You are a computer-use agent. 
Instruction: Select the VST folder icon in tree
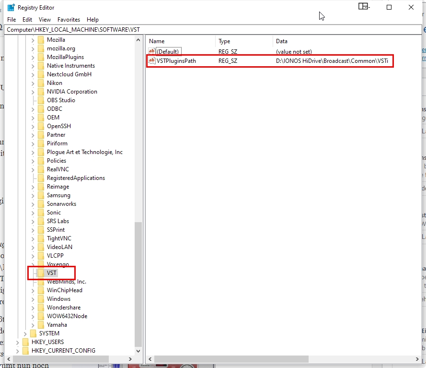click(41, 273)
